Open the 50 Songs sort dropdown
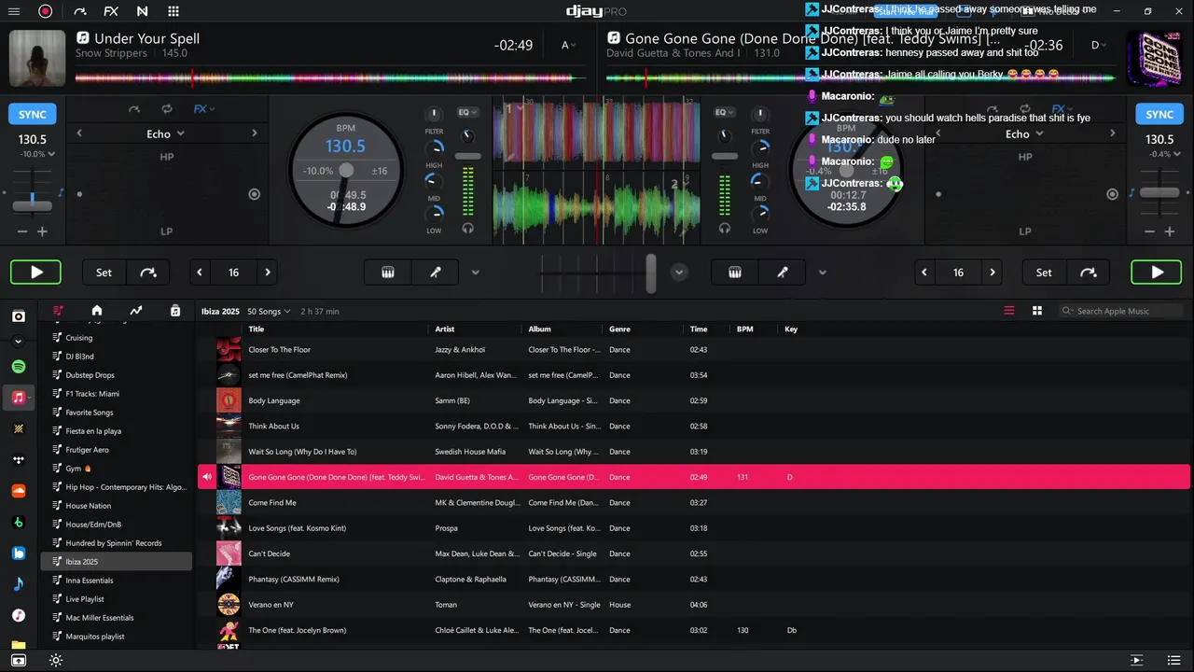The image size is (1194, 672). (269, 311)
